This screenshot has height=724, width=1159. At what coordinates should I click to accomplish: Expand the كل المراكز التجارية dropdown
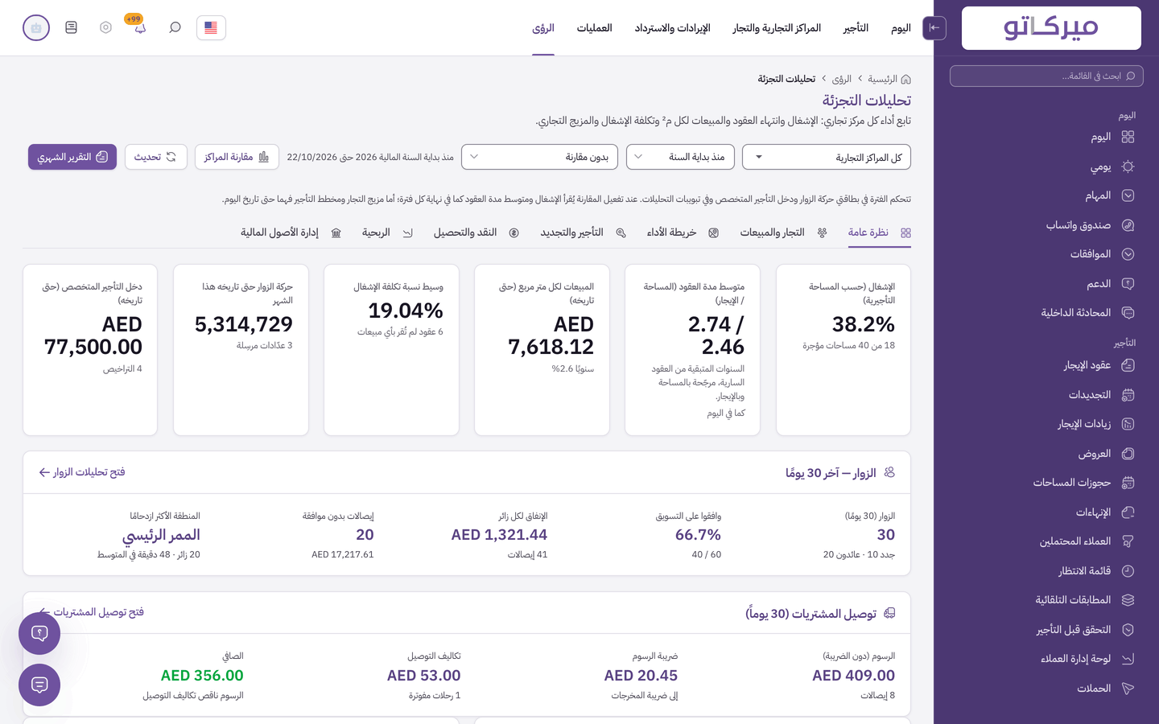pos(827,157)
